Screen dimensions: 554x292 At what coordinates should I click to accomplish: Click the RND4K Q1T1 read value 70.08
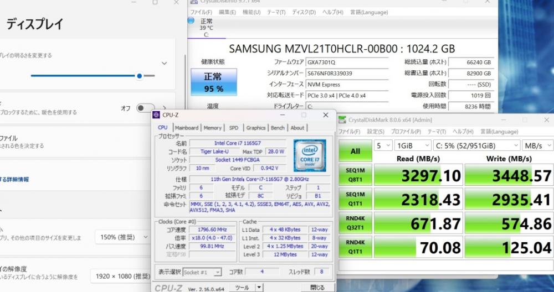(x=418, y=247)
